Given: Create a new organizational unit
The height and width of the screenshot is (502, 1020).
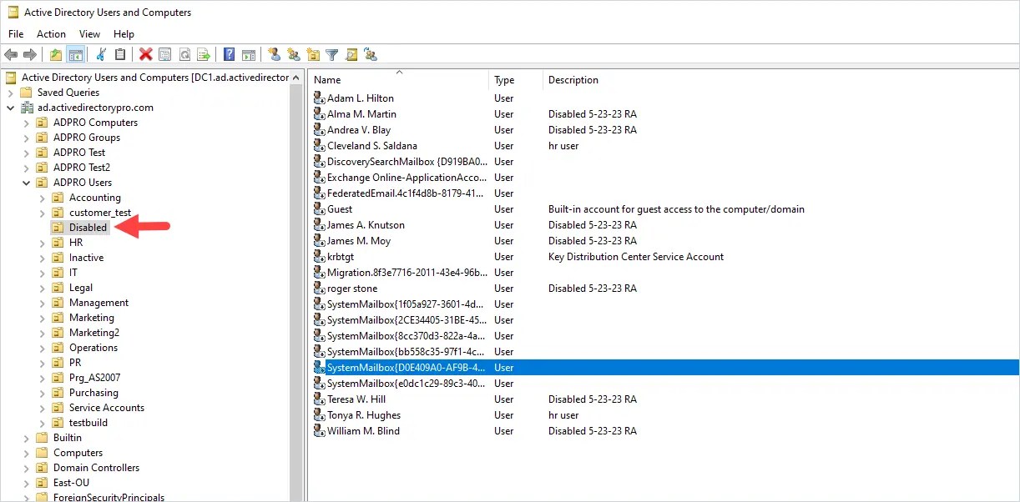Looking at the screenshot, I should [313, 53].
